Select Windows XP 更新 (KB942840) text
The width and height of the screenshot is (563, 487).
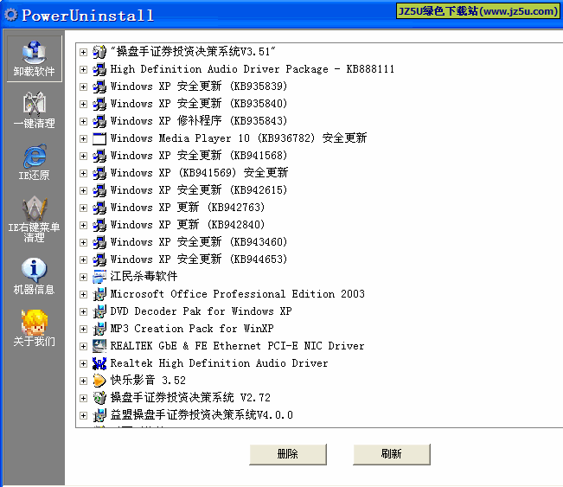188,225
